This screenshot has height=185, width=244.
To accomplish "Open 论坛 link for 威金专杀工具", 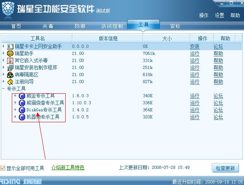I will 218,96.
